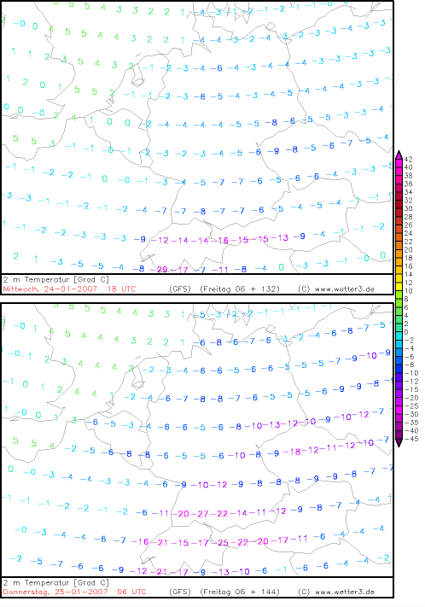Click '(GFS)' label under the upper map
Viewport: 425px width, 607px height.
[x=180, y=289]
